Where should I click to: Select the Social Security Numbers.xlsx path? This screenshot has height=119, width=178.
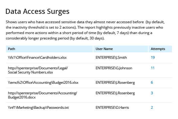38,70
